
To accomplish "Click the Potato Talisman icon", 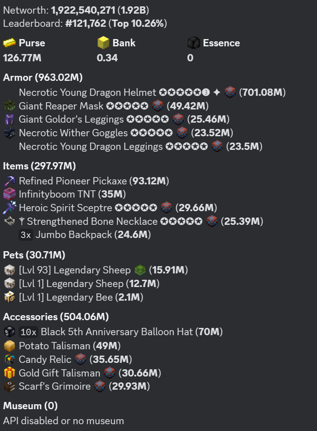I will (x=10, y=346).
